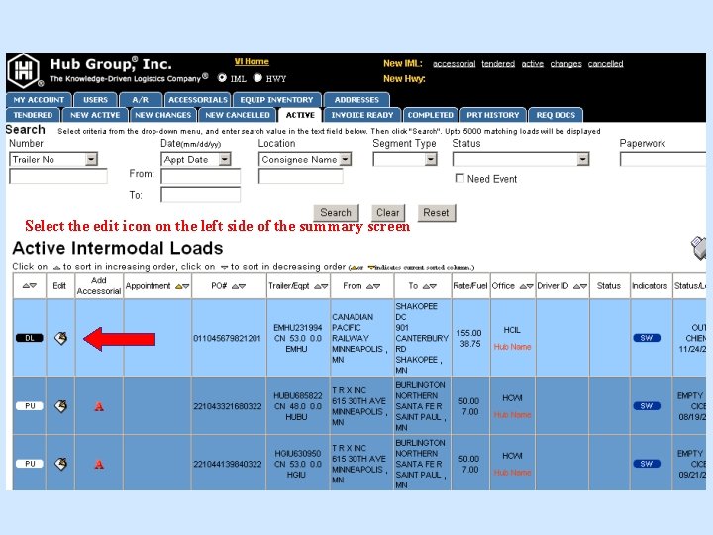Screen dimensions: 713x535
Task: Open the PRT HISTORY tab
Action: pos(493,115)
